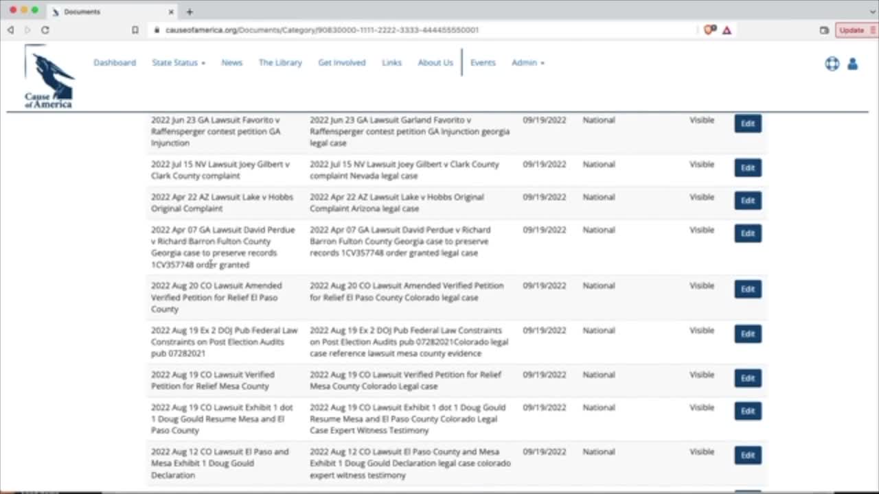Click title '2022 Aug 19 Ex 2 DOJ Pub Federal Law'
Screen dimensions: 879x494
coord(225,342)
